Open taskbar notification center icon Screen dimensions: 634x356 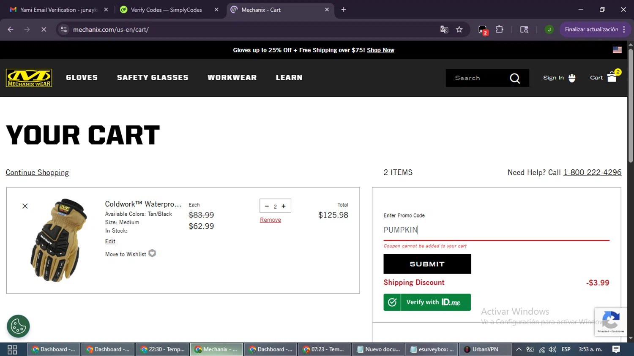[x=616, y=349]
